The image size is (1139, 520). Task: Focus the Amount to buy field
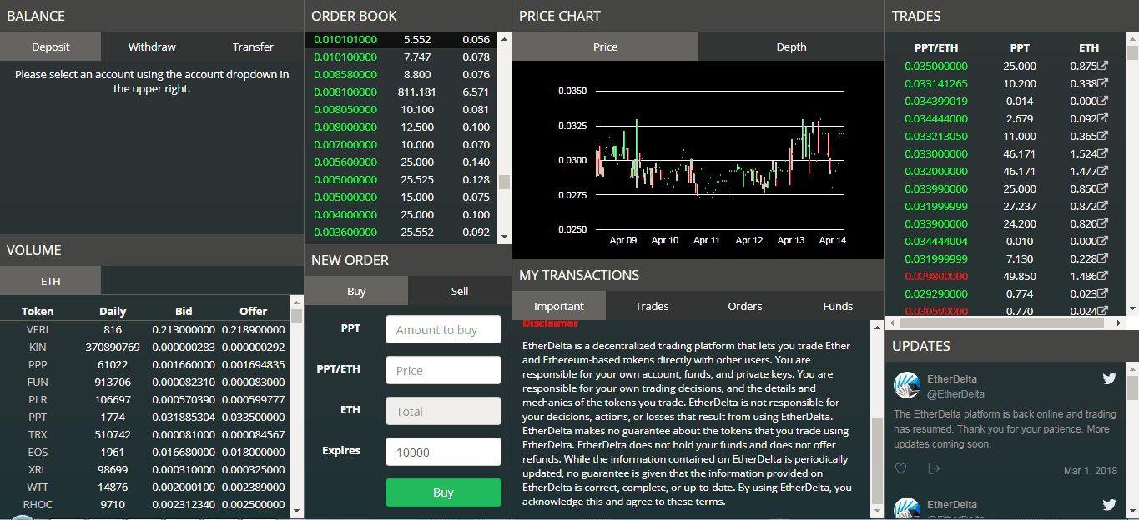click(x=443, y=329)
